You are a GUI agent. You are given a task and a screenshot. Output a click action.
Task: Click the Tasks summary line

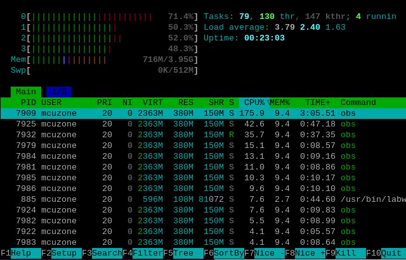tap(300, 17)
